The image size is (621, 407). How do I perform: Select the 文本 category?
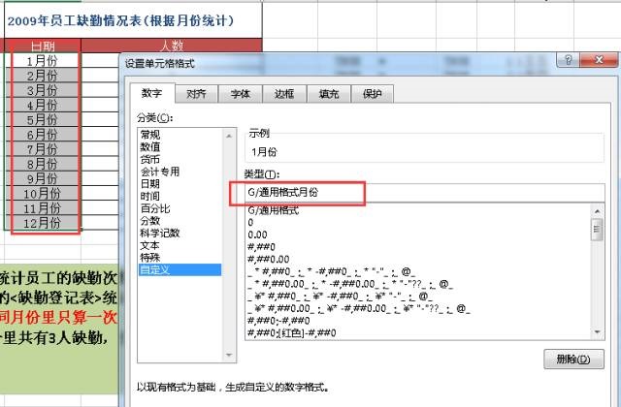point(180,245)
